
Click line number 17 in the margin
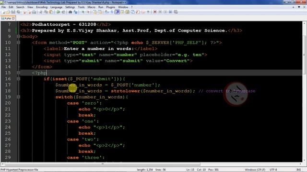pyautogui.click(x=8, y=85)
